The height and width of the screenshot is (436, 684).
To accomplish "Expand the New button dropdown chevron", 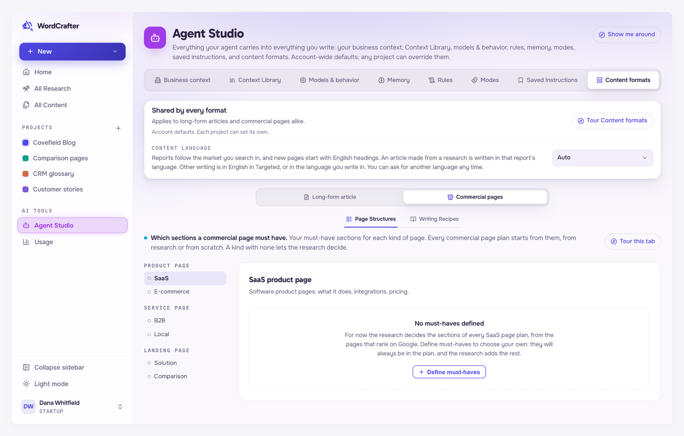I will tap(115, 51).
